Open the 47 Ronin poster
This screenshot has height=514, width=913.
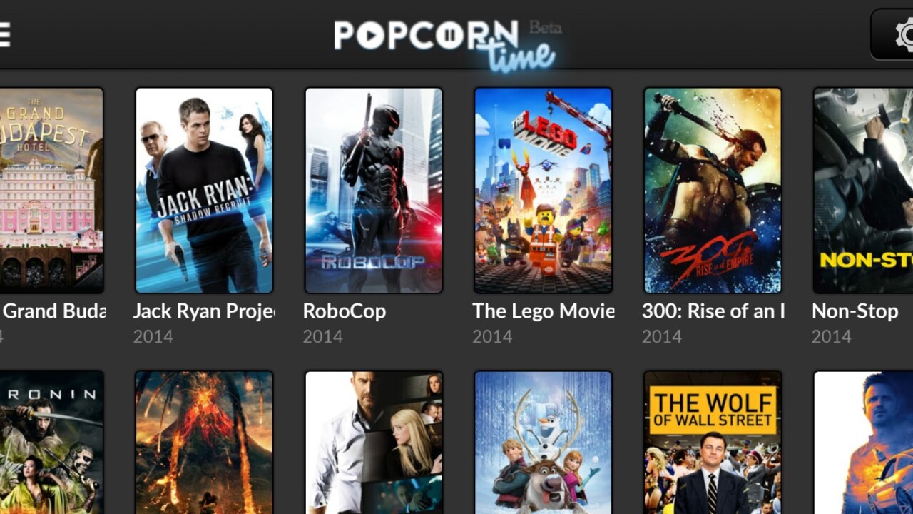tap(51, 442)
